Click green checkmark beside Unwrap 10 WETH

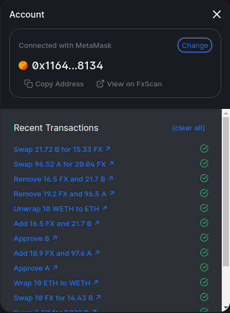[204, 208]
